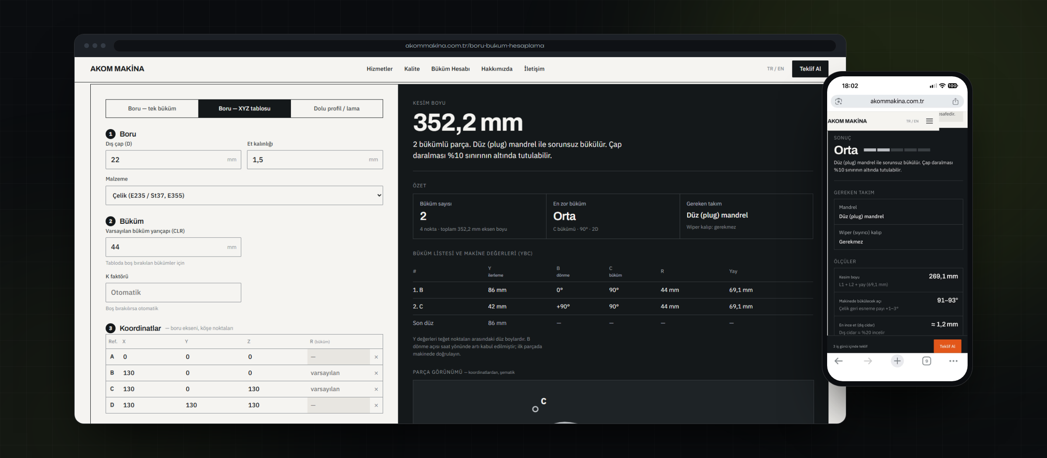Click the K faktörü Otomatik field

click(x=173, y=293)
